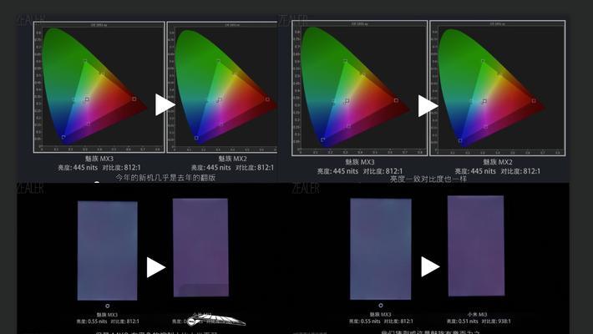Click the 亮度: 0.51 nits 对比度: 938:1 reading
The width and height of the screenshot is (593, 334).
479,321
